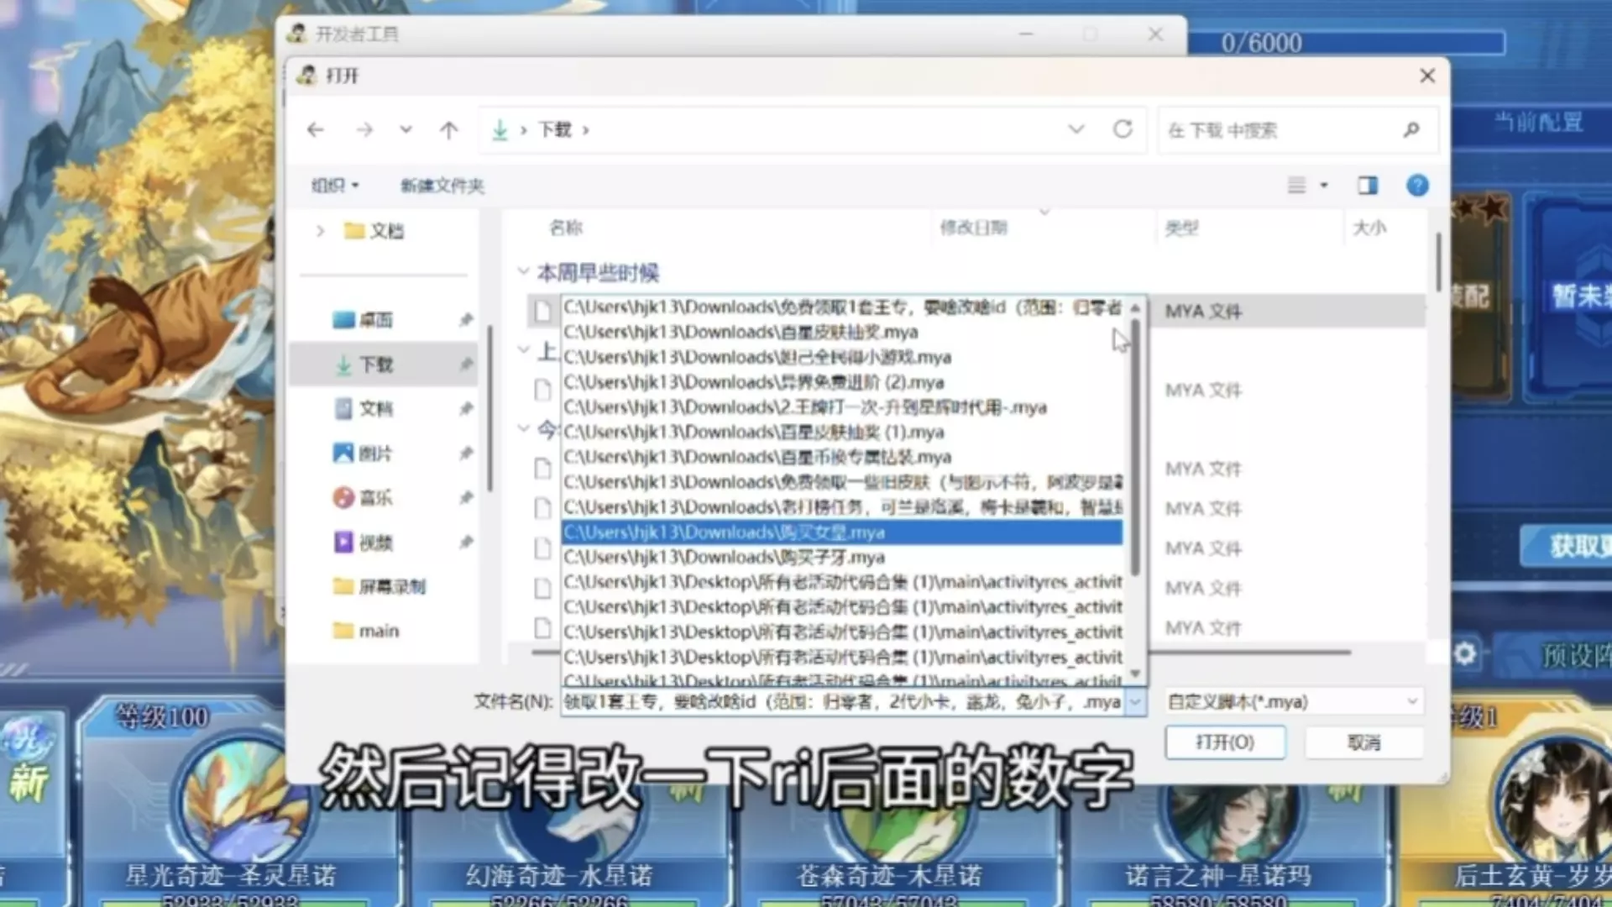The height and width of the screenshot is (907, 1612).
Task: Open the Desktop folder in sidebar
Action: click(374, 320)
